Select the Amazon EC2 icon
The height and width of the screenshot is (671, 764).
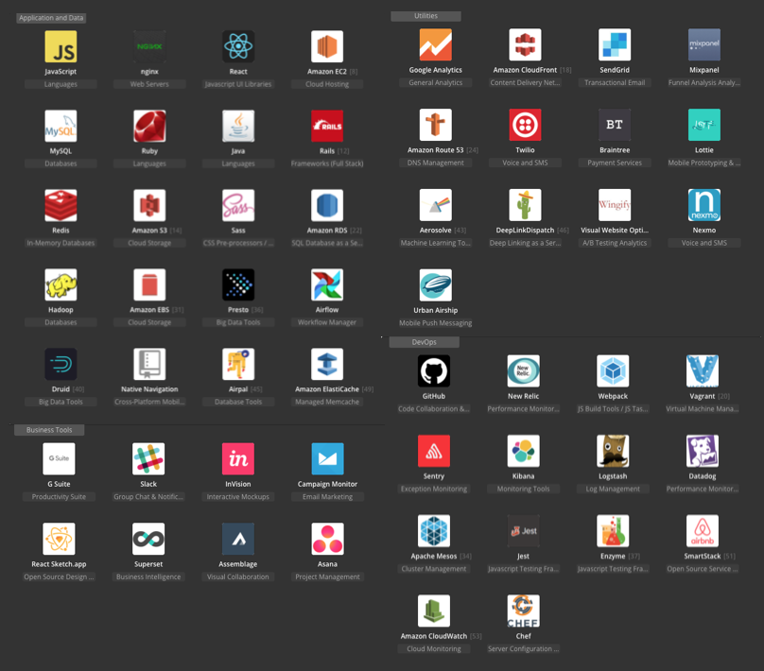pyautogui.click(x=327, y=46)
